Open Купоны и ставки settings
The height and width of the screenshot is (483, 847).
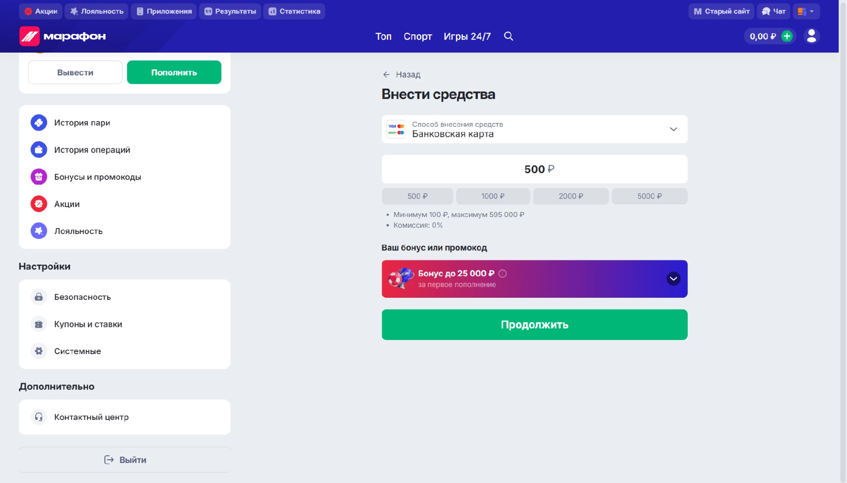[125, 324]
